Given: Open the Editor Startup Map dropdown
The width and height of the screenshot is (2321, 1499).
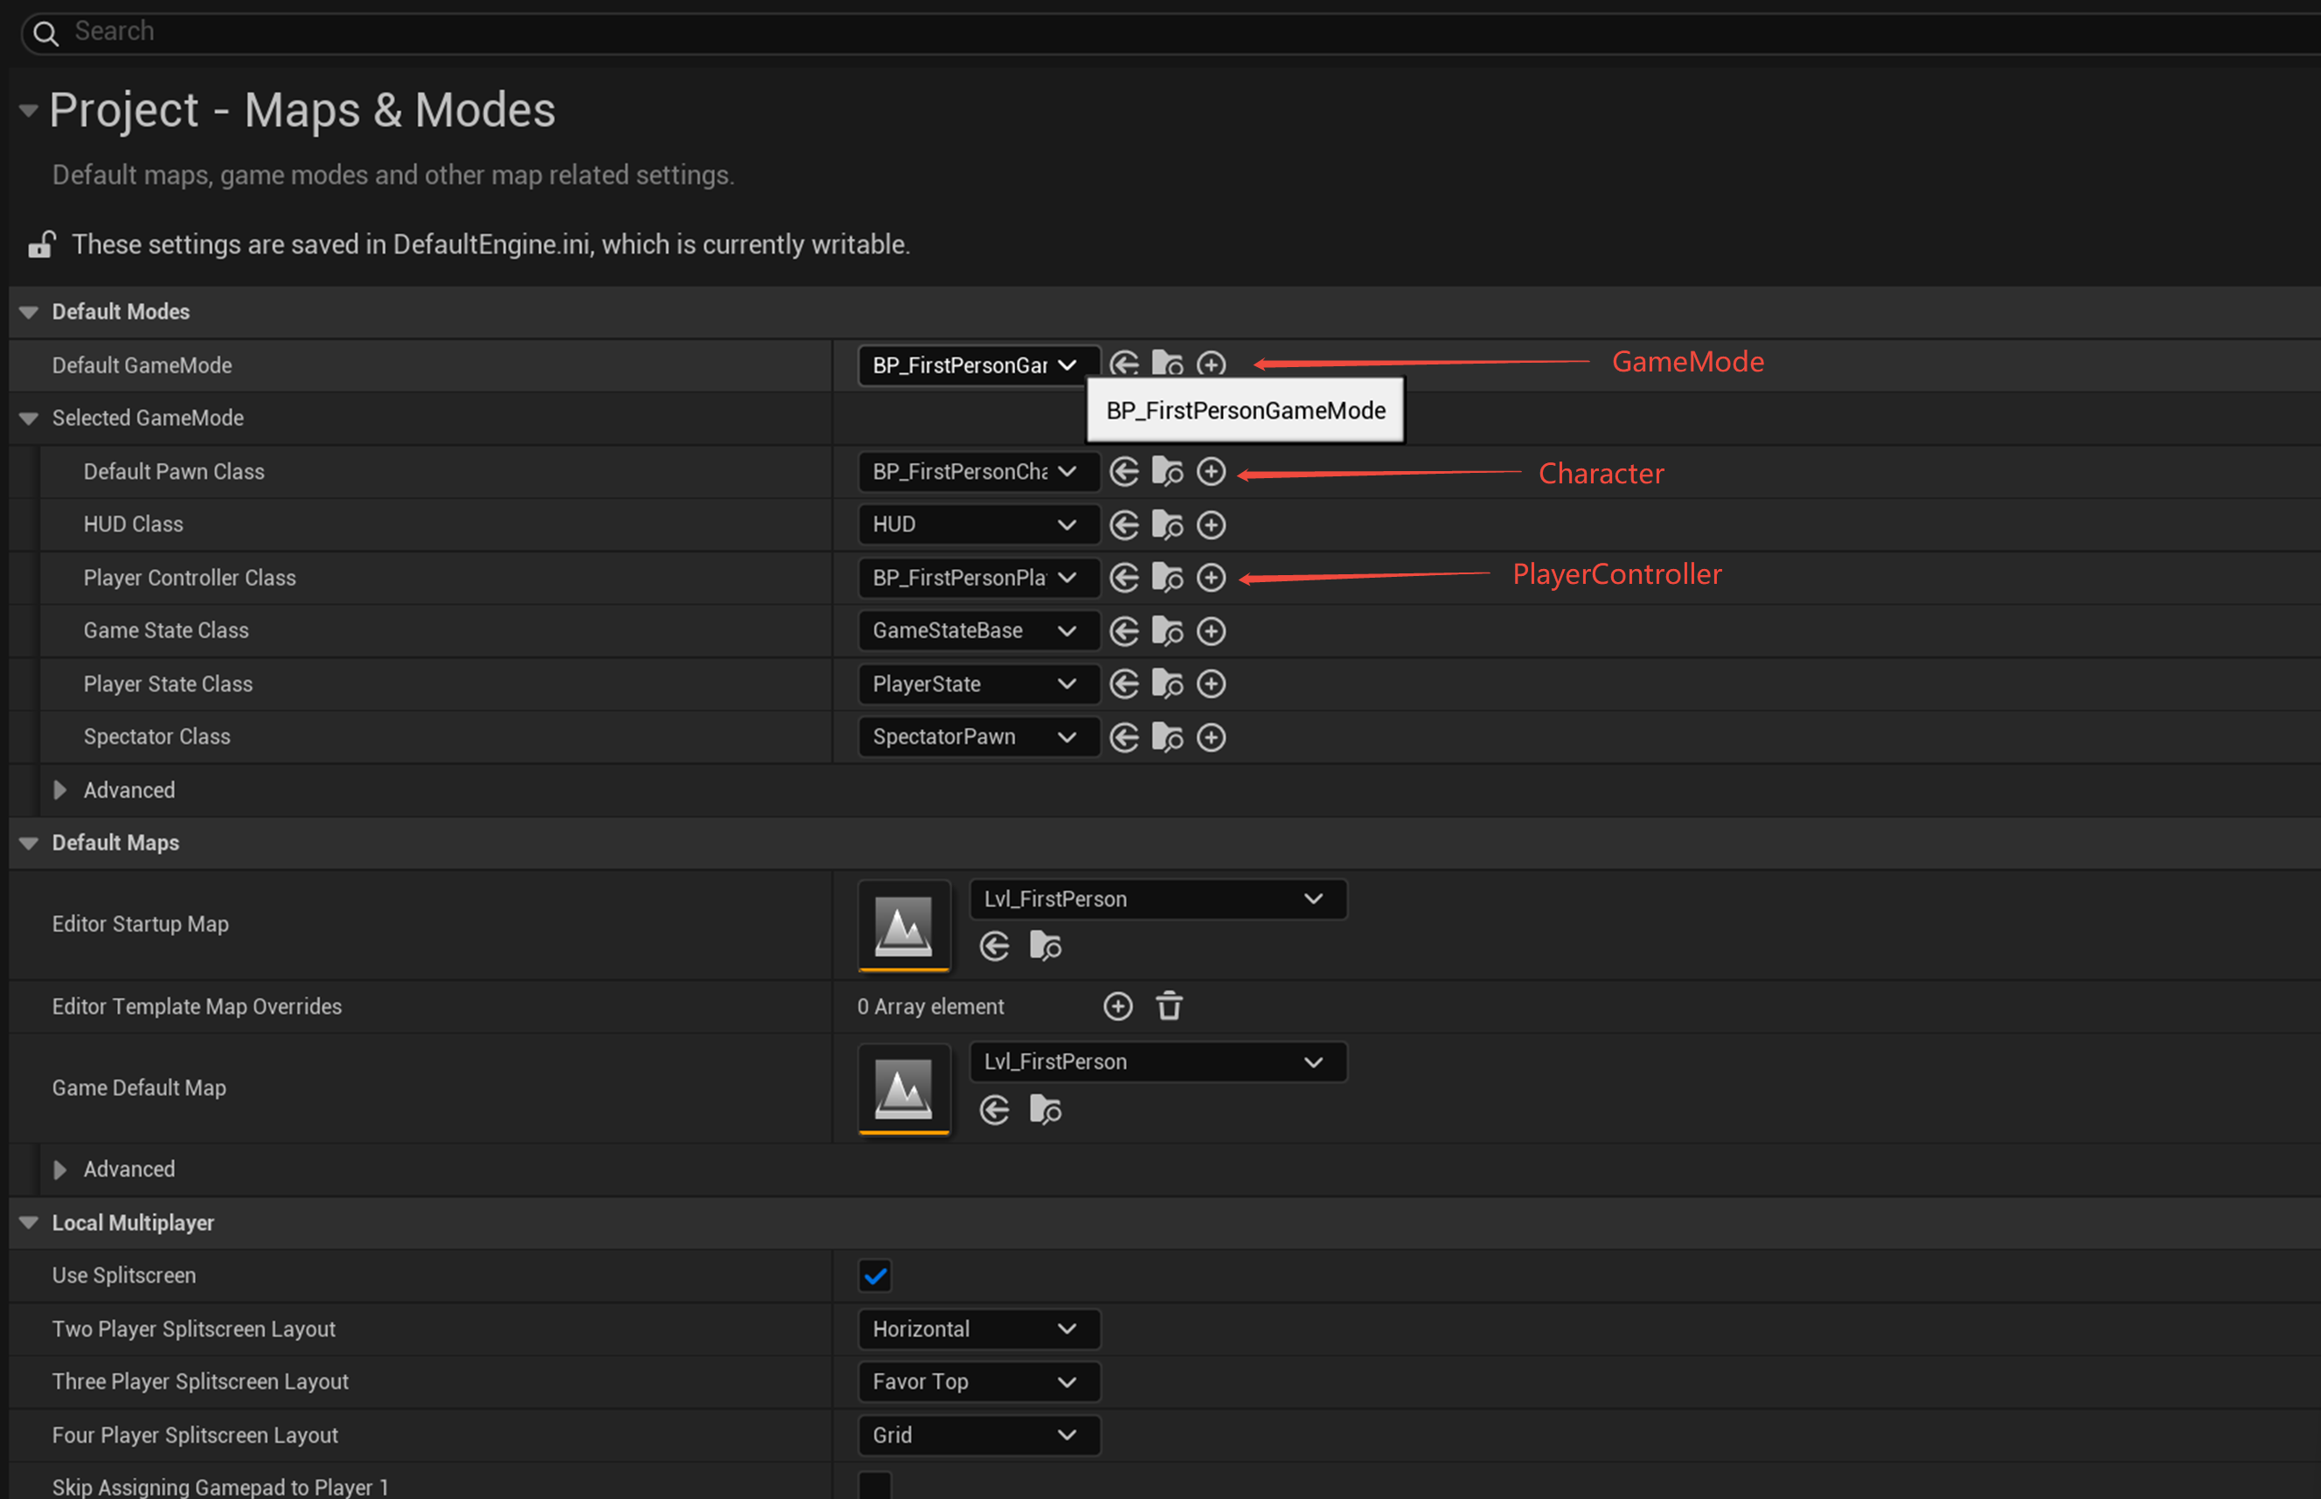Looking at the screenshot, I should point(1157,899).
